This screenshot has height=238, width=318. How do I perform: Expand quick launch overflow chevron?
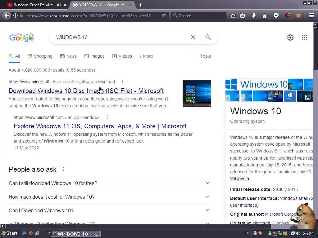click(x=48, y=233)
